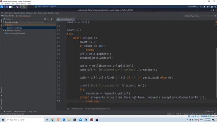Click UTF-8 encoding in status bar
Screen dimensions: 217x122
point(178,114)
